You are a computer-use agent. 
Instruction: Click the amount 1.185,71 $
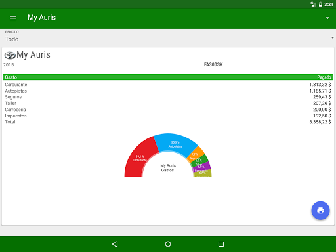(320, 91)
